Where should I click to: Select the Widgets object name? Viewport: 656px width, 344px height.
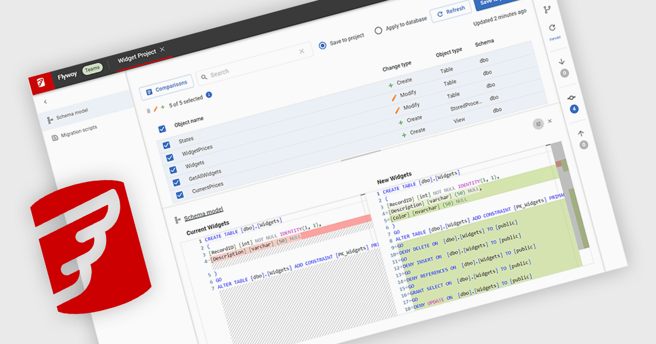tap(195, 164)
